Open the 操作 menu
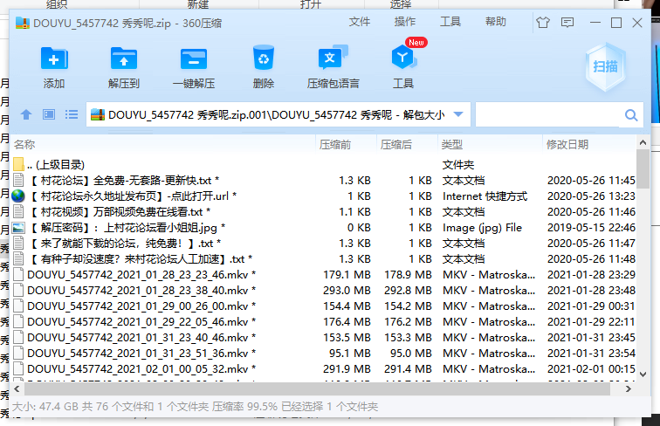 (405, 22)
